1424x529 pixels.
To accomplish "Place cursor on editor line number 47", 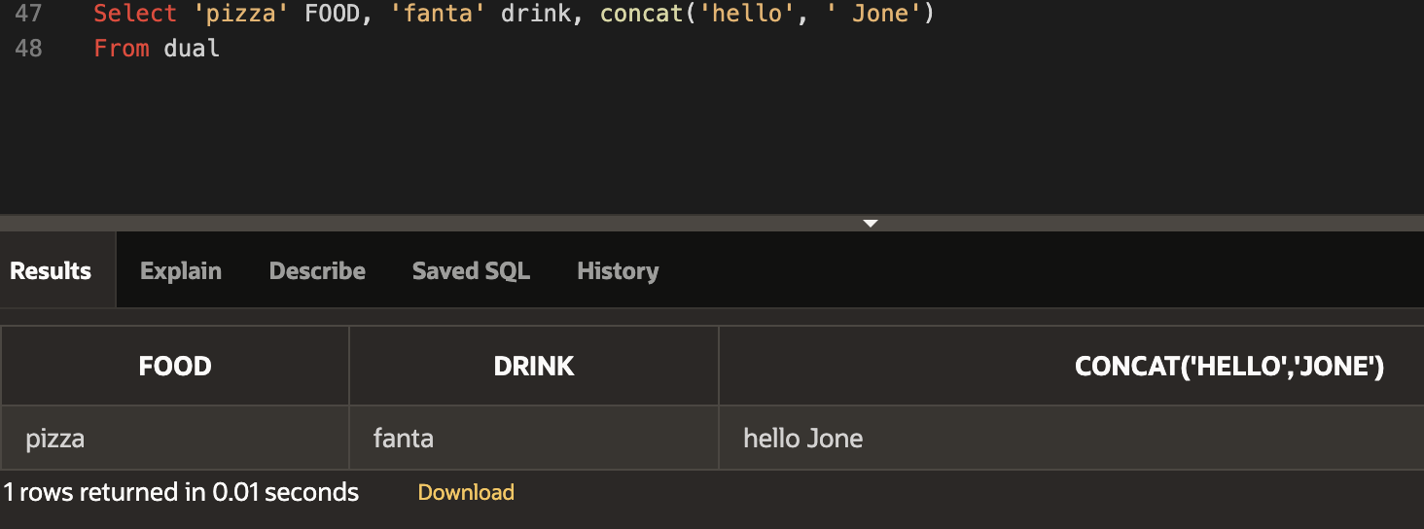I will pos(29,15).
